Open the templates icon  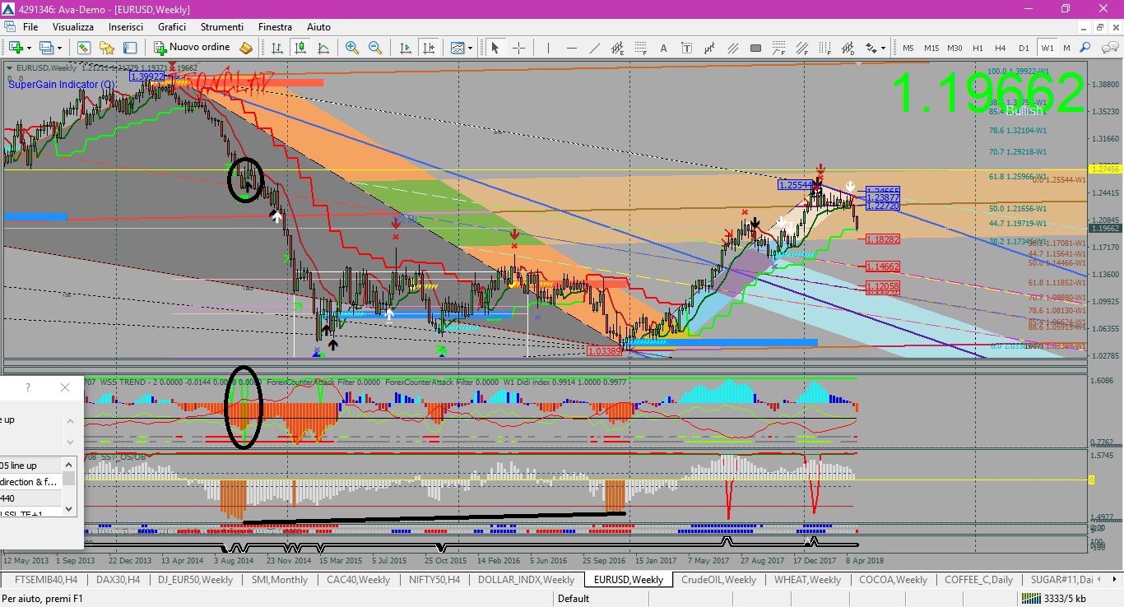click(457, 48)
